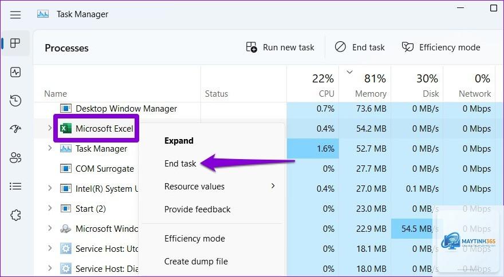Click the Service Host: Utc gear icon
Screen dimensions: 504x277
[66, 248]
